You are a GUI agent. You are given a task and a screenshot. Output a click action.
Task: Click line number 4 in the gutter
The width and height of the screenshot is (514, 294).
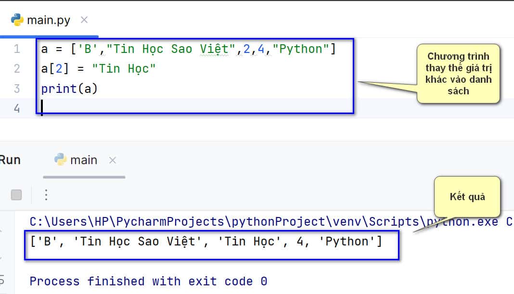click(17, 108)
